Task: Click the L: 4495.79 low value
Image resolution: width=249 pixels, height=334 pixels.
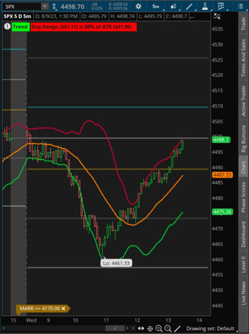Action: pyautogui.click(x=150, y=16)
